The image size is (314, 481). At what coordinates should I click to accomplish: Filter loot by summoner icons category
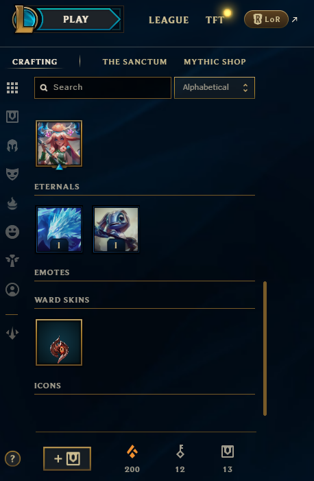tap(12, 290)
